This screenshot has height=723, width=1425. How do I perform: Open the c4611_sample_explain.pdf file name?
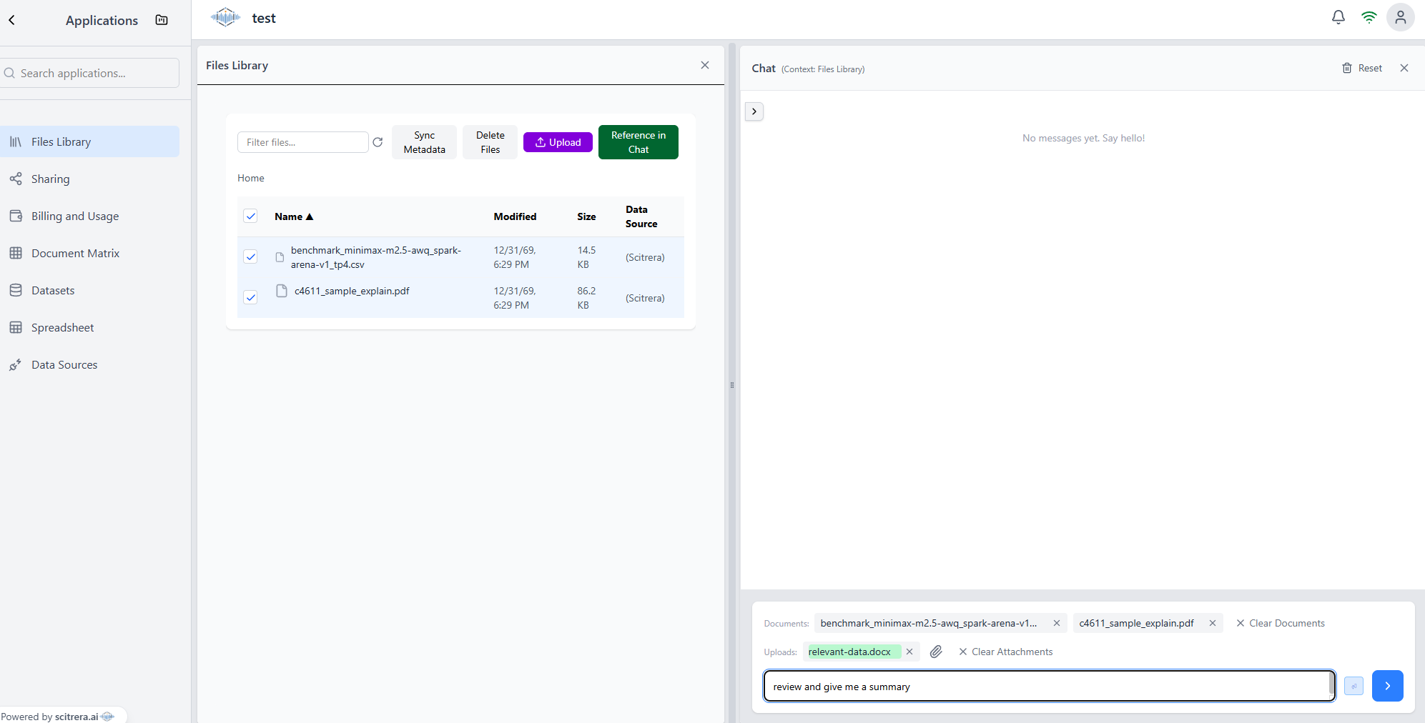point(352,291)
